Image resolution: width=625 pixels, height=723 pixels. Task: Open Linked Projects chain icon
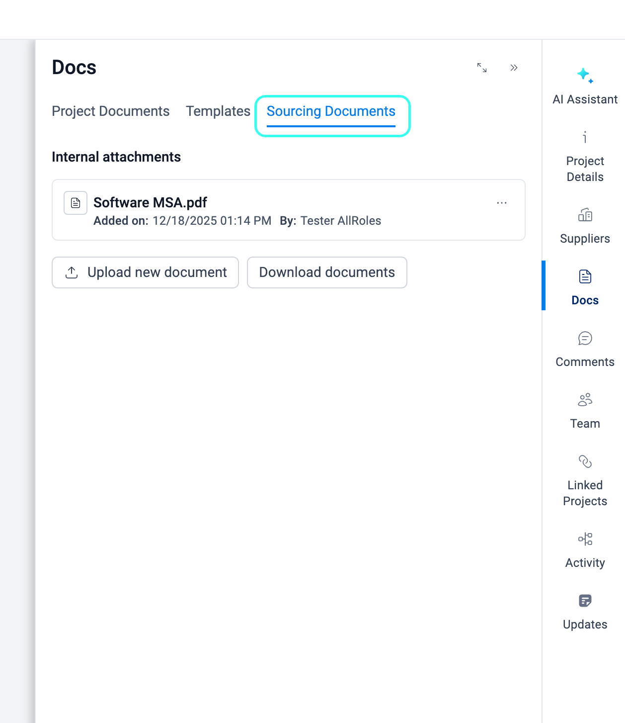pos(585,461)
